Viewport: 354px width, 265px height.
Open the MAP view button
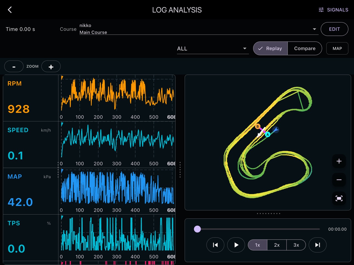pos(337,48)
